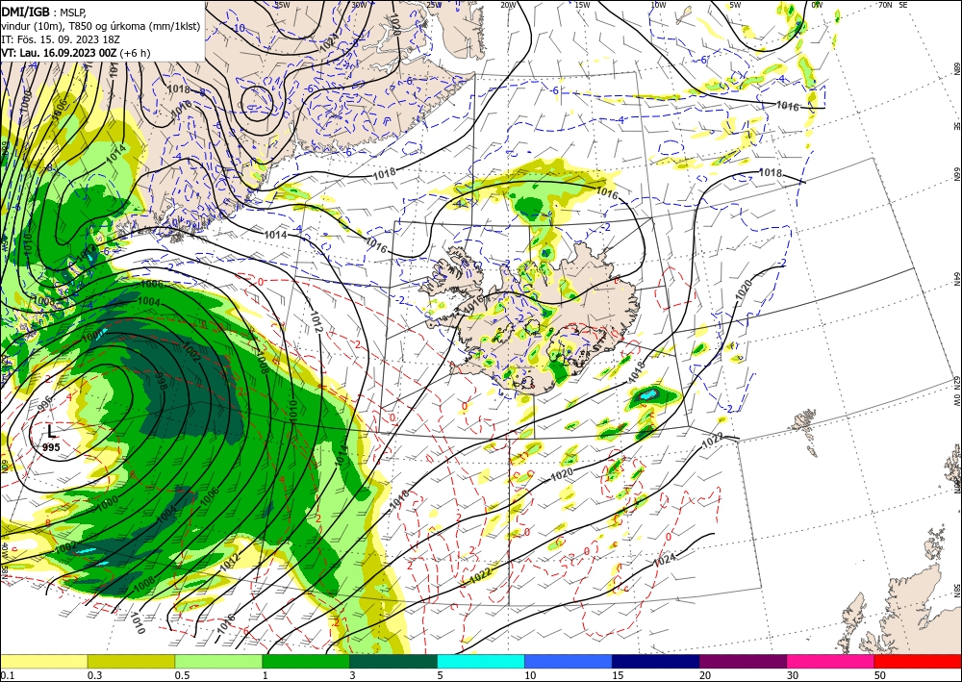Pick the cyan 5–10 legend swatch
Screen dimensions: 962x682
481,661
